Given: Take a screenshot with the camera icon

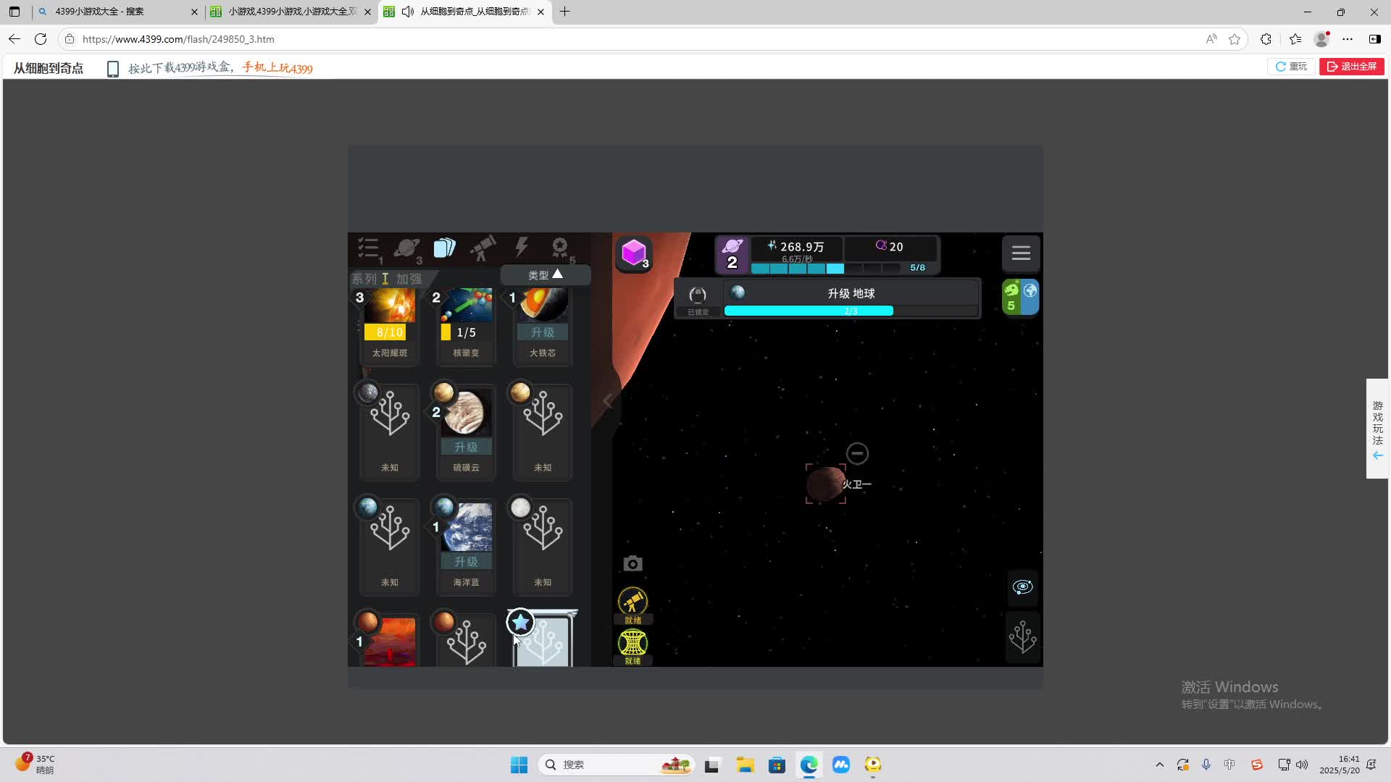Looking at the screenshot, I should click(x=632, y=563).
